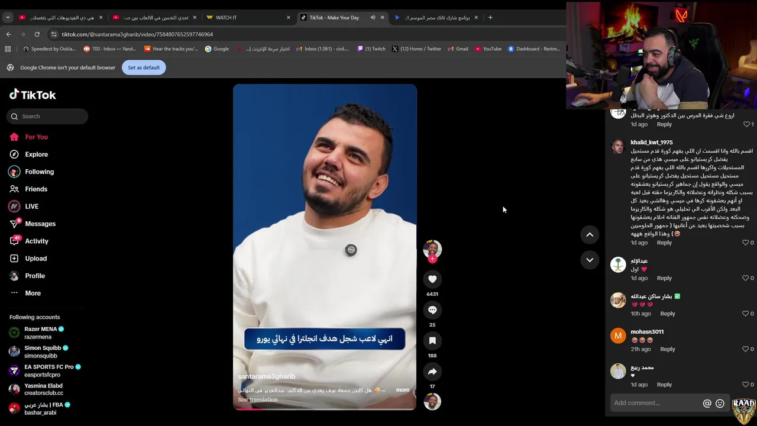Seek on the red video progress bar
This screenshot has width=757, height=426.
[325, 409]
